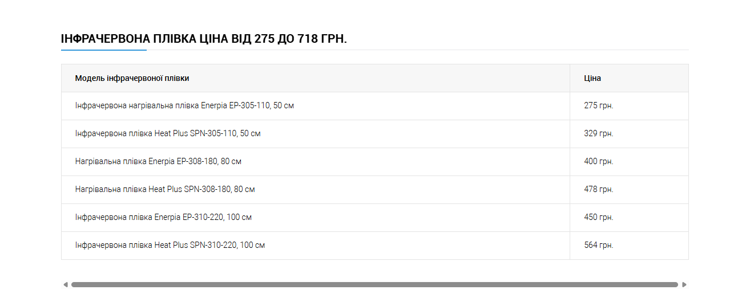Click the table header row background

[374, 78]
